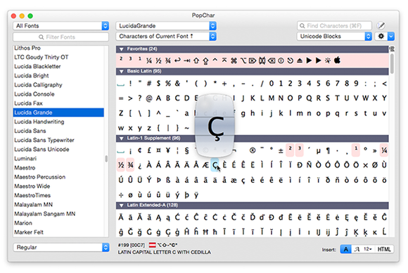This screenshot has height=273, width=408.
Task: Click the small icon right of the Favorites header
Action: point(392,49)
